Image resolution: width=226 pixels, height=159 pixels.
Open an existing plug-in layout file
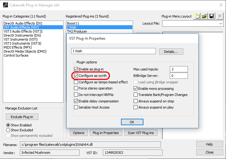point(204,16)
